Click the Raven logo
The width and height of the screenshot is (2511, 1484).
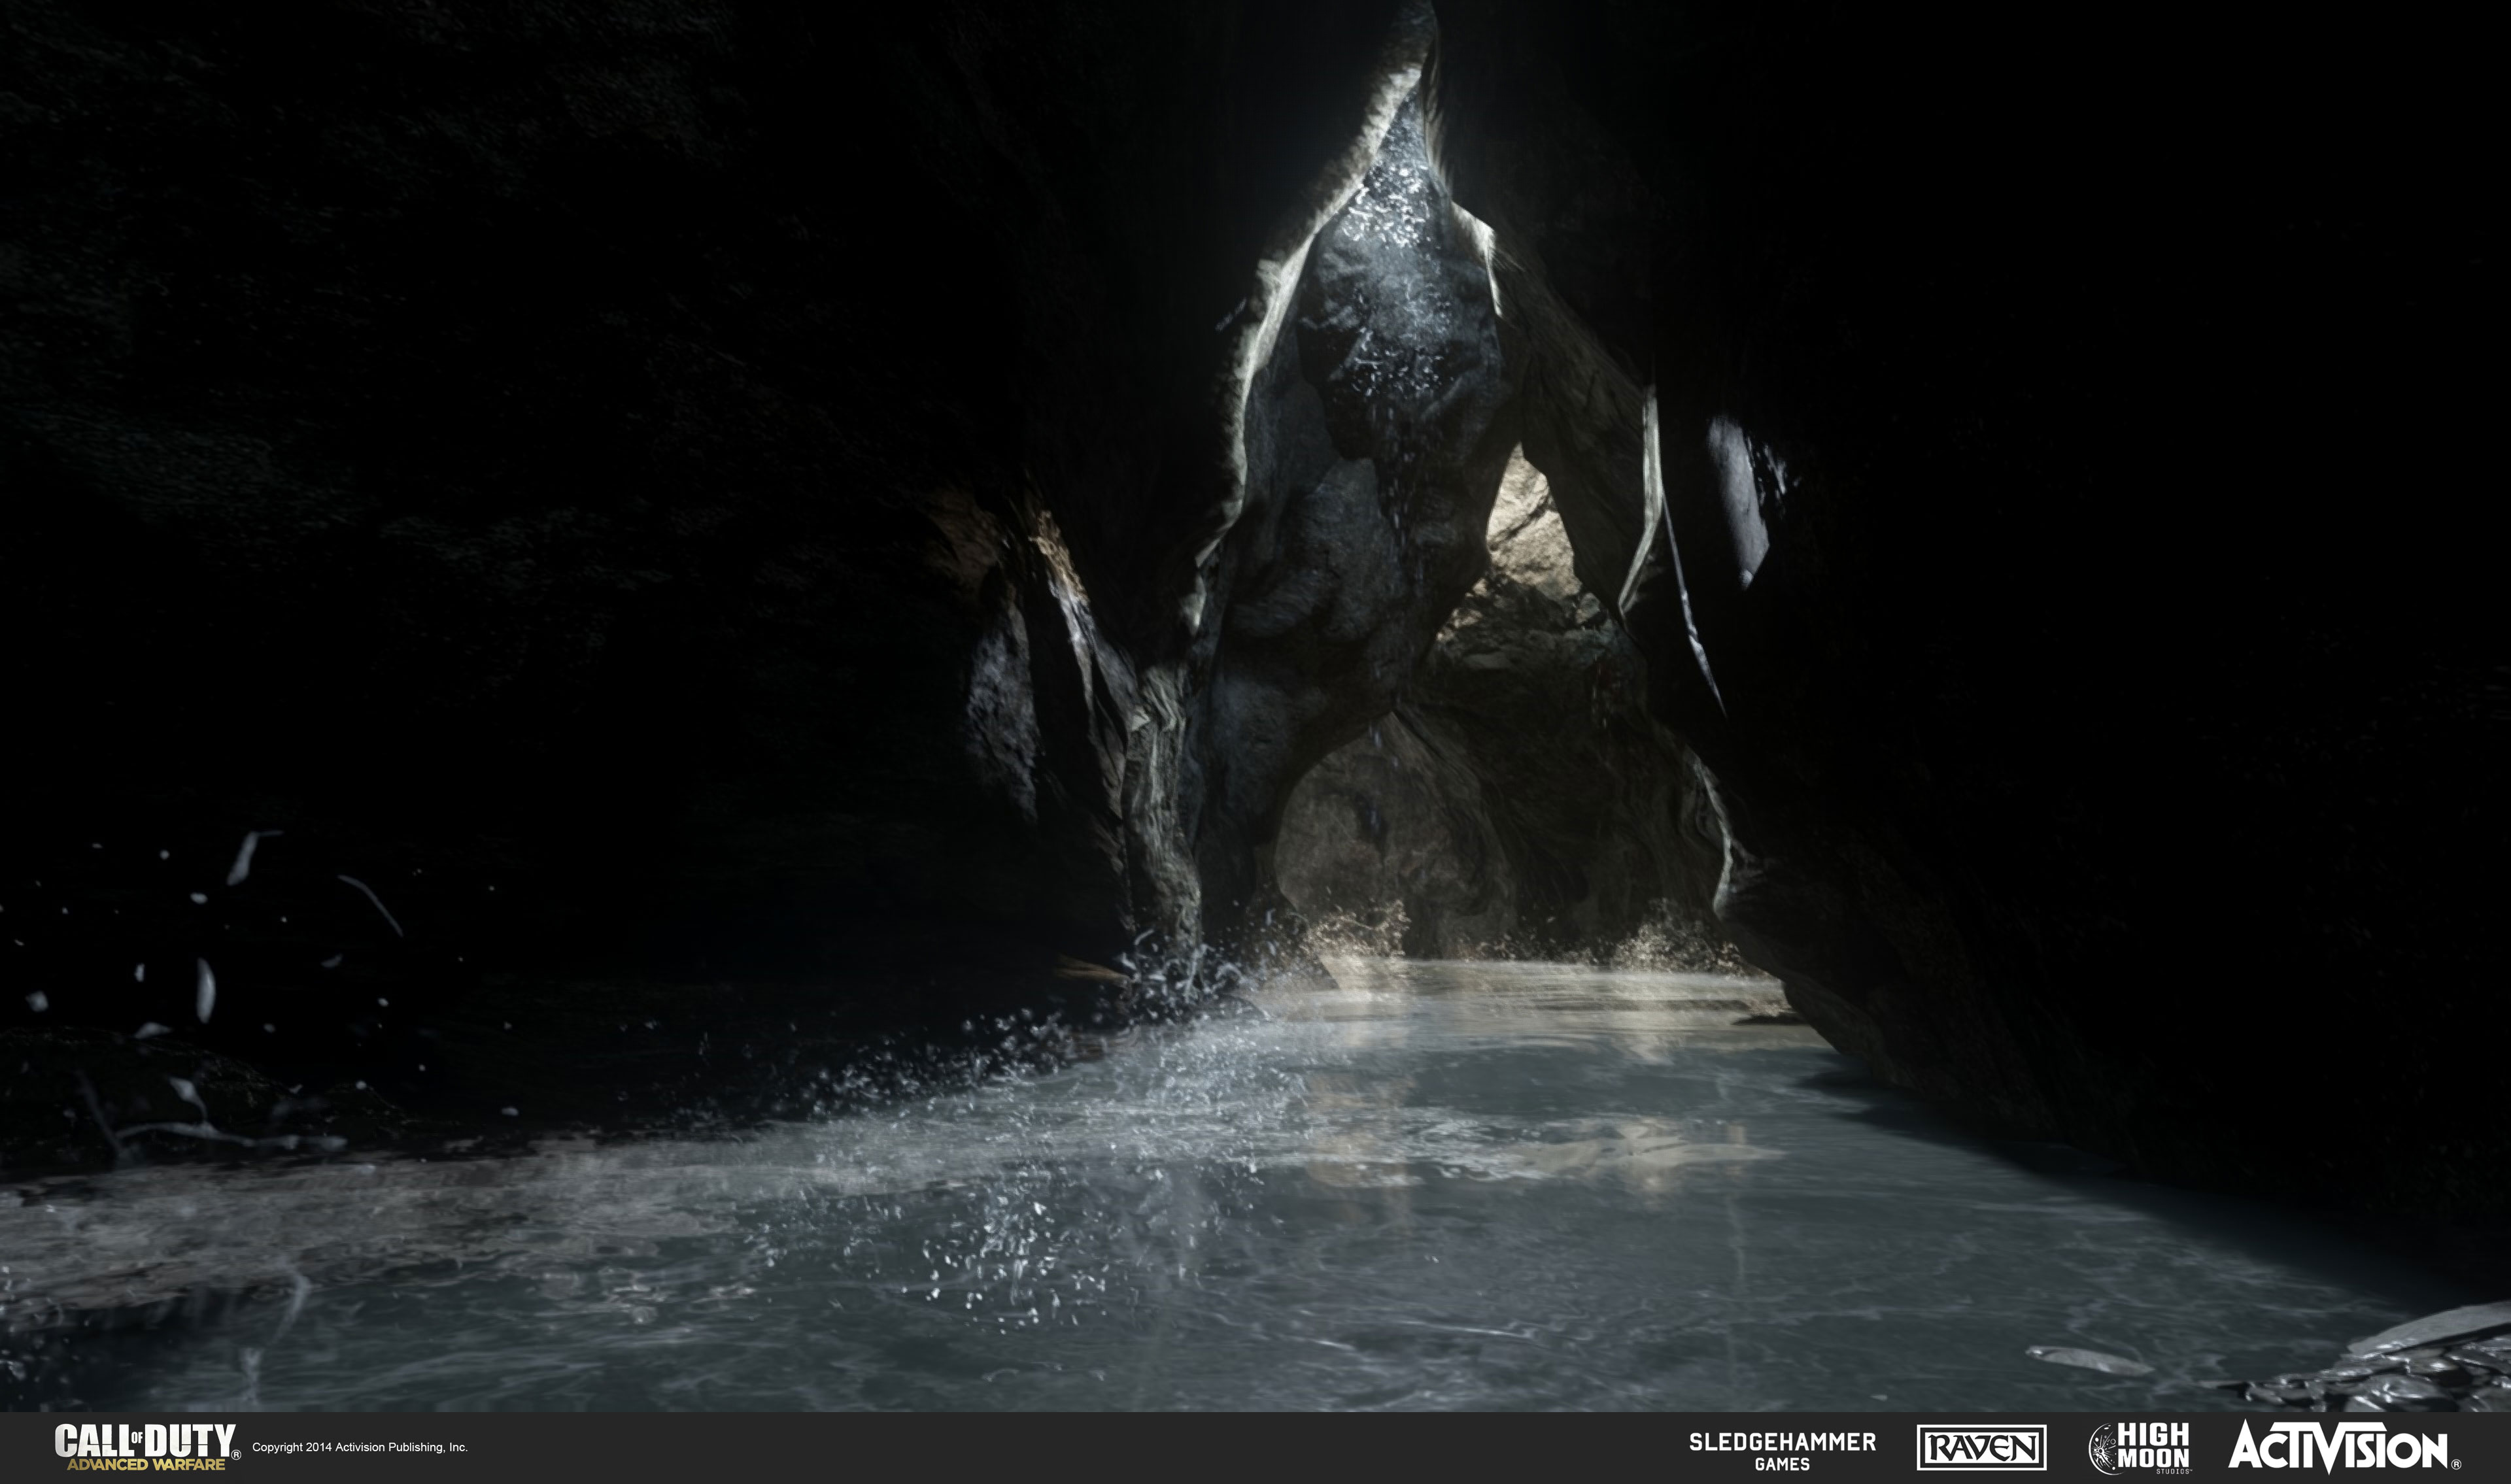(1981, 1447)
